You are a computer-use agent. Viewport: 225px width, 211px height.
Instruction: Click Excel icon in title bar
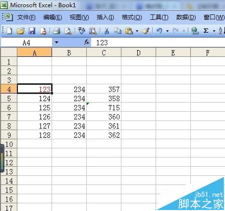pyautogui.click(x=4, y=5)
